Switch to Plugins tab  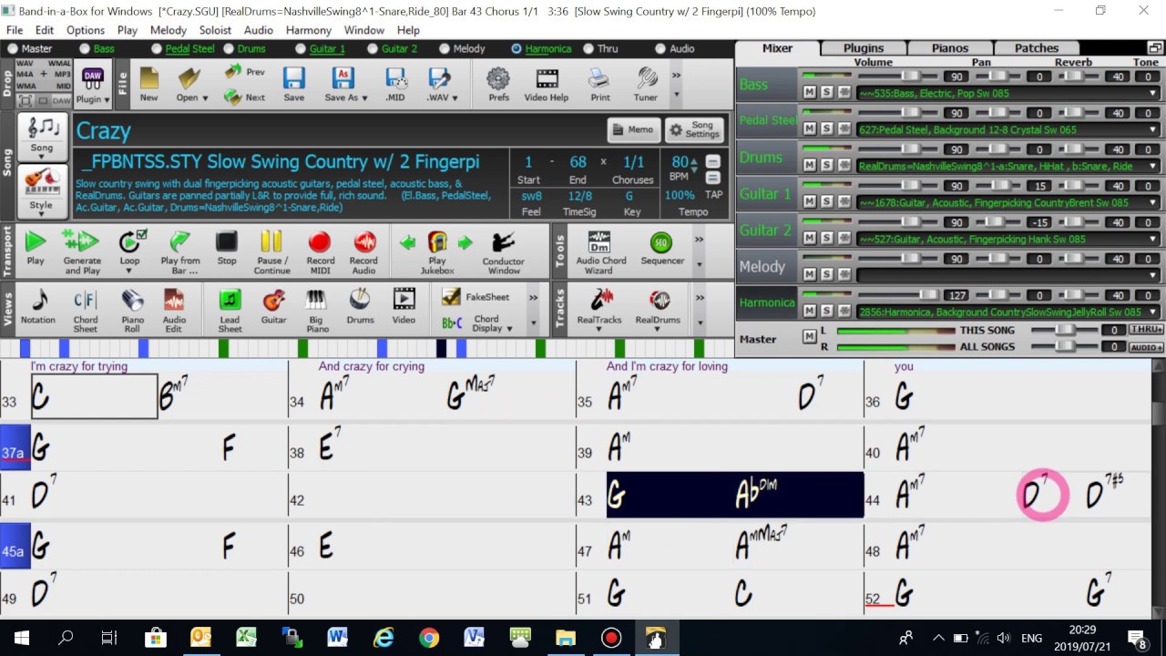pos(863,48)
